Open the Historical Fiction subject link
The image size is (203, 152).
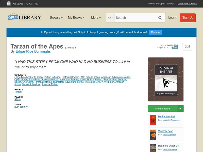71,77
